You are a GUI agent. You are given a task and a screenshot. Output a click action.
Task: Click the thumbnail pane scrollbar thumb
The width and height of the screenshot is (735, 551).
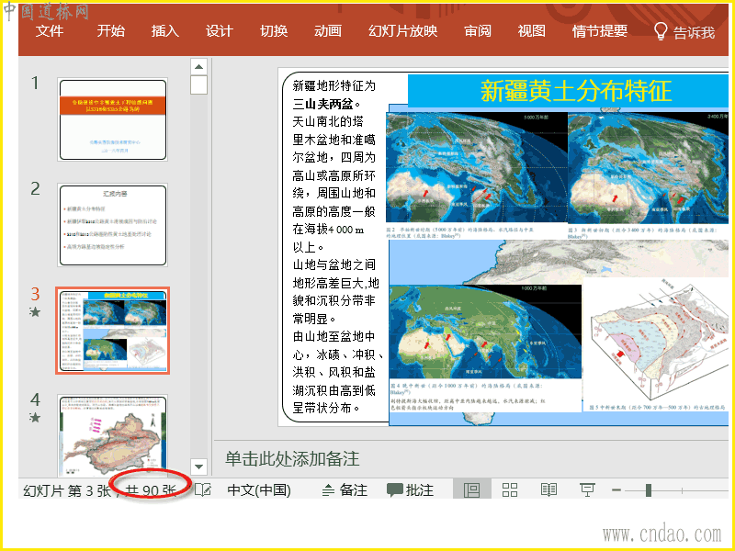point(198,85)
